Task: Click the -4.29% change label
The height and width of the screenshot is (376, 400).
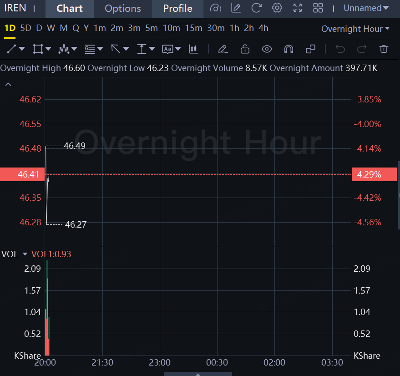Action: [x=374, y=174]
